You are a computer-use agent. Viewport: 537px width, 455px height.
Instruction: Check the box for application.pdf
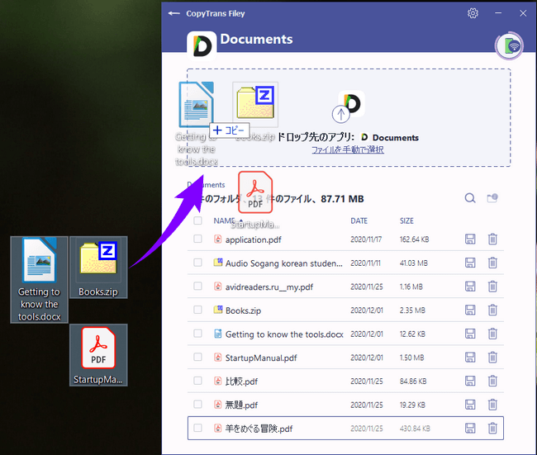click(x=197, y=239)
